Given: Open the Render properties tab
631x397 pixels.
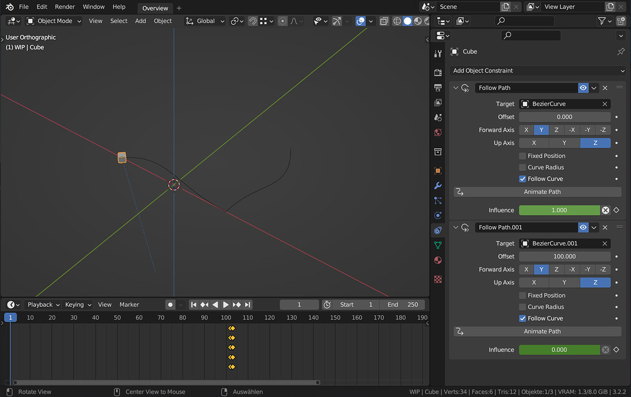Looking at the screenshot, I should coord(438,73).
